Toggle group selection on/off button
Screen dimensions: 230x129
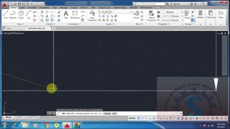(193, 20)
